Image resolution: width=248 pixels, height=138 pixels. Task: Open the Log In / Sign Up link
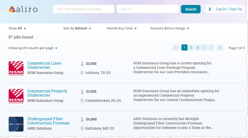pos(229,9)
